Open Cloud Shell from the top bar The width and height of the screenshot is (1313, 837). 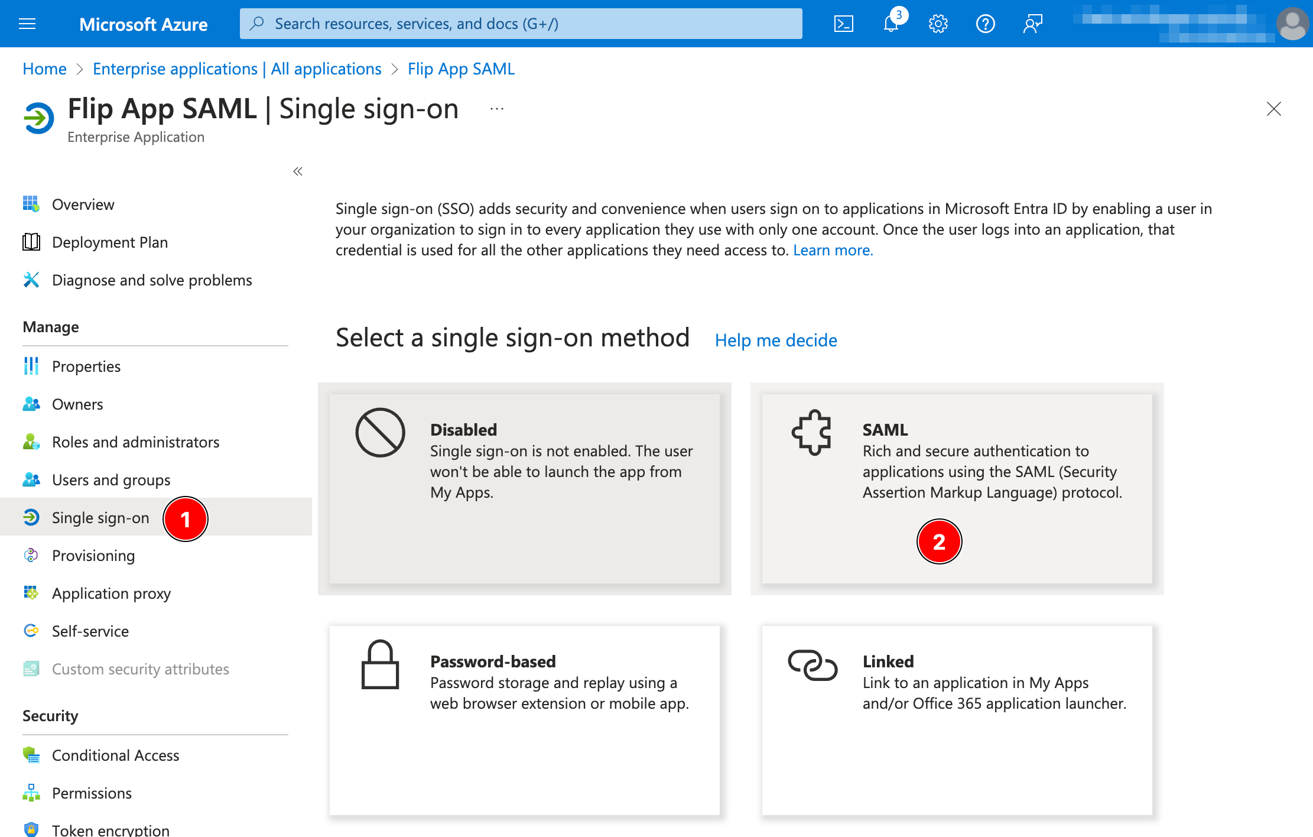click(x=843, y=24)
